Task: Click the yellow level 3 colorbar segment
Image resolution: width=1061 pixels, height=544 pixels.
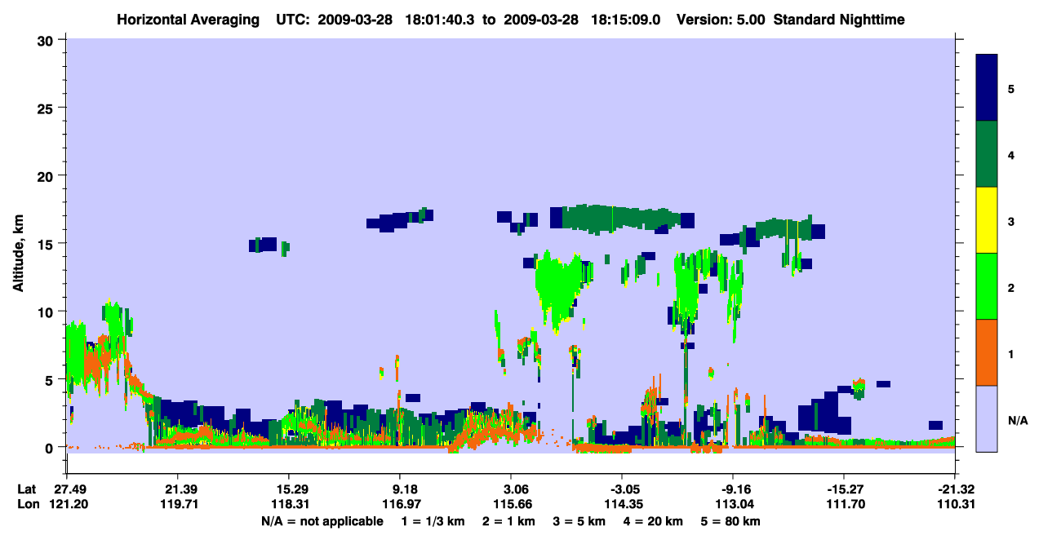Action: click(987, 220)
